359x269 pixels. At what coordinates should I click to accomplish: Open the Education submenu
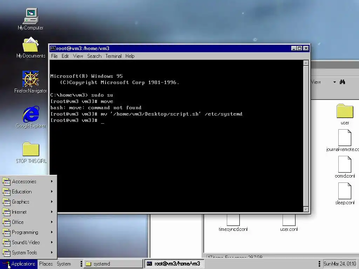tap(29, 192)
